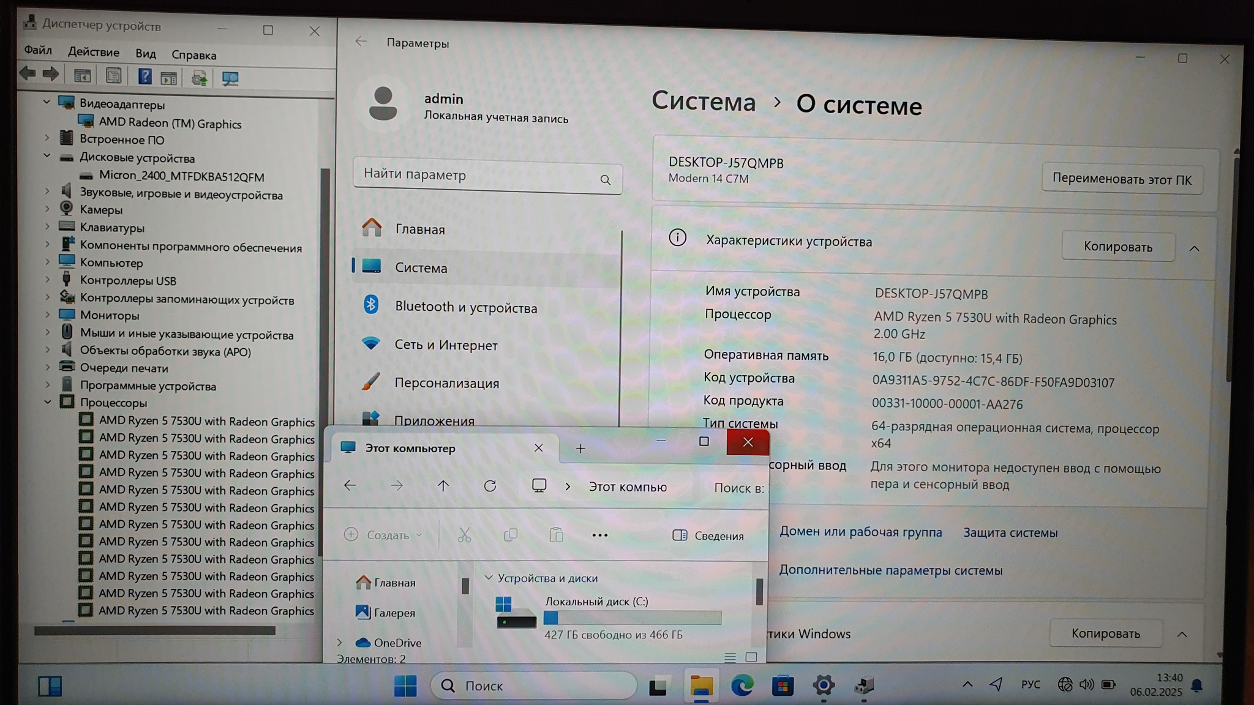The width and height of the screenshot is (1254, 705).
Task: Collapse the Процессоры tree node
Action: tap(47, 402)
